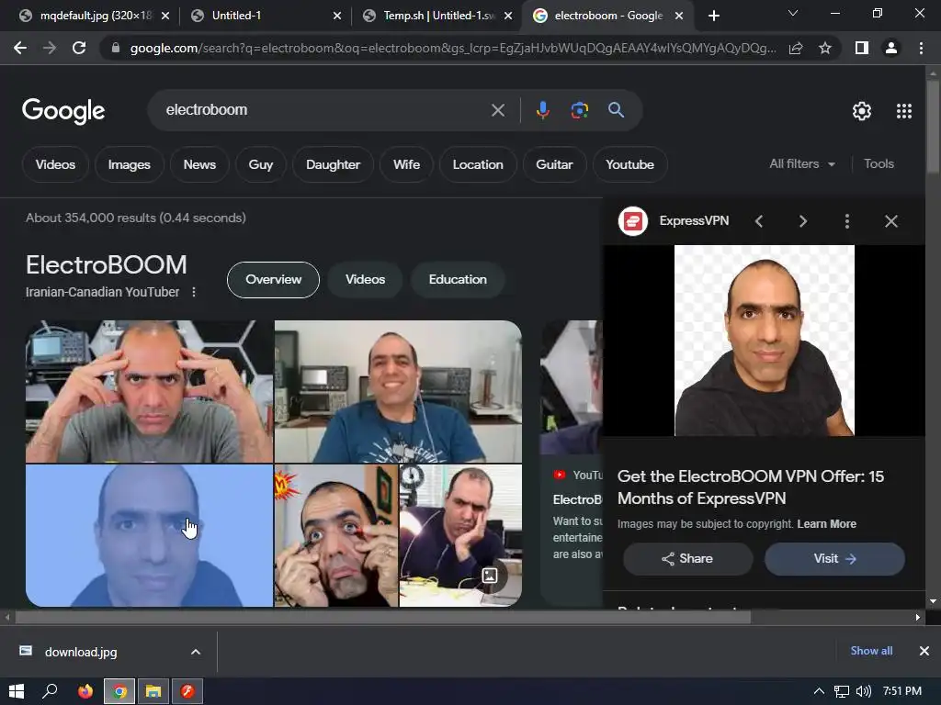Open thumbnail of smiling man in blue shirt
Viewport: 941px width, 705px height.
[398, 391]
